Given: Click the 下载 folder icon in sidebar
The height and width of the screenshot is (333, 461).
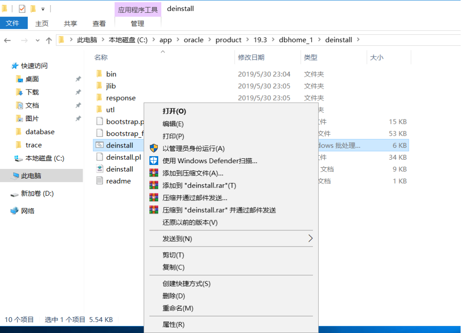Looking at the screenshot, I should [19, 92].
